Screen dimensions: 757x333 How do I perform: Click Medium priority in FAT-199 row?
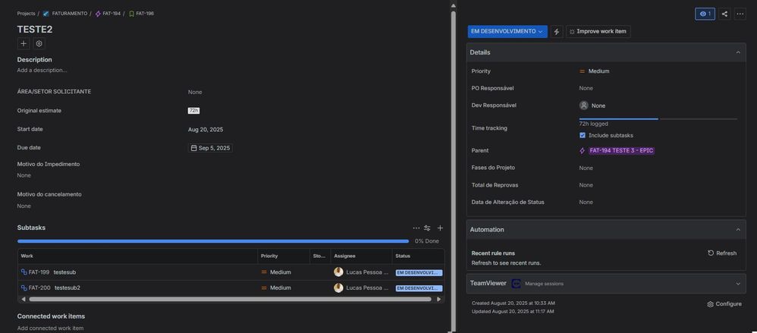[276, 272]
